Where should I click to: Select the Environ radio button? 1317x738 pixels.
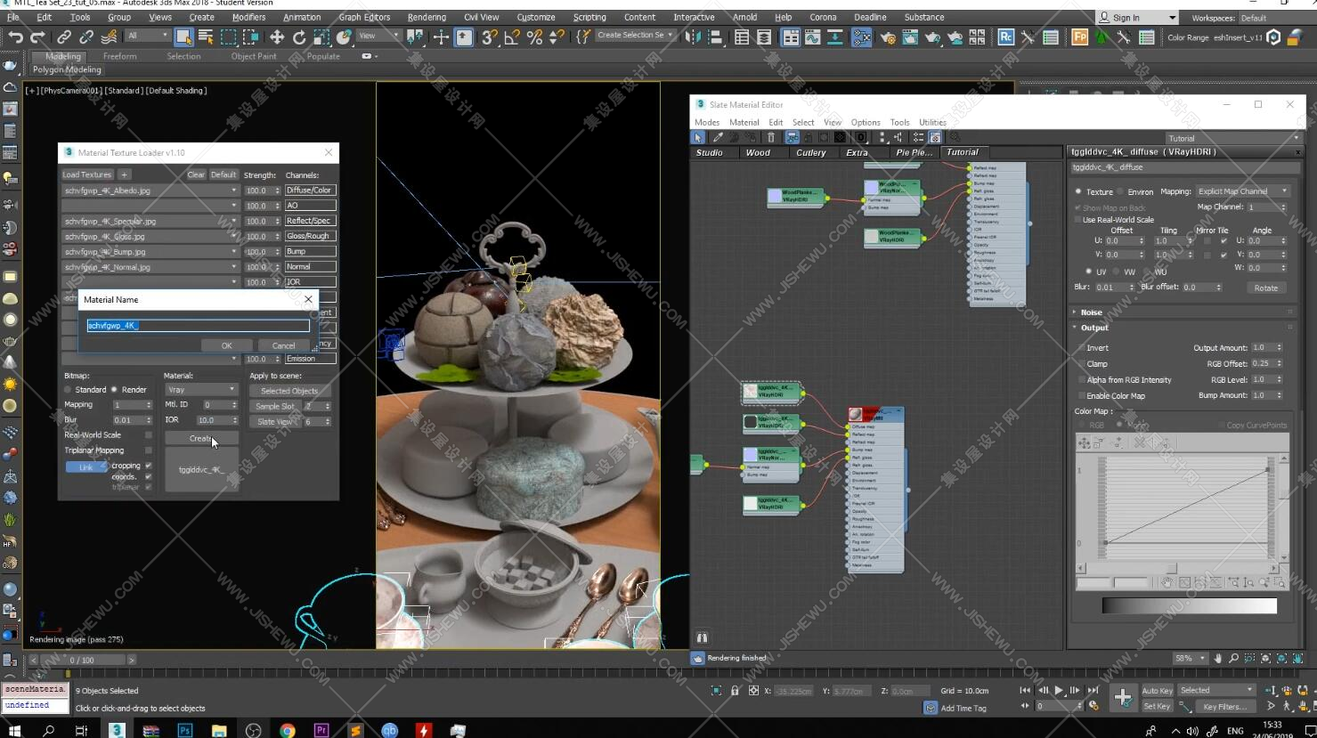tap(1120, 191)
